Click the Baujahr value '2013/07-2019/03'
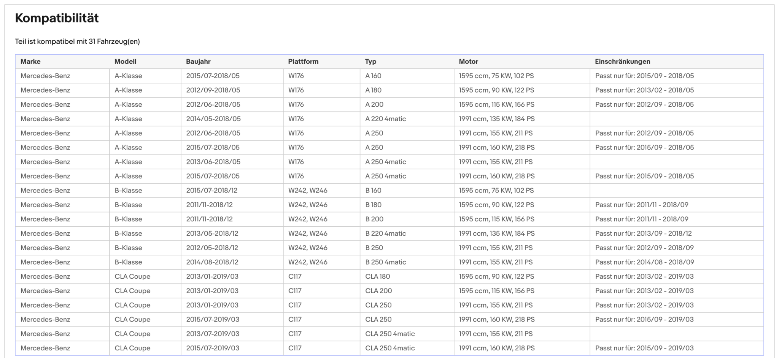Viewport: 779px width, 358px height. click(x=213, y=334)
